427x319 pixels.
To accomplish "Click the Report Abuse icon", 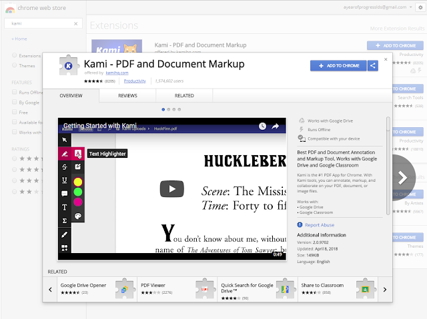I will (x=300, y=224).
